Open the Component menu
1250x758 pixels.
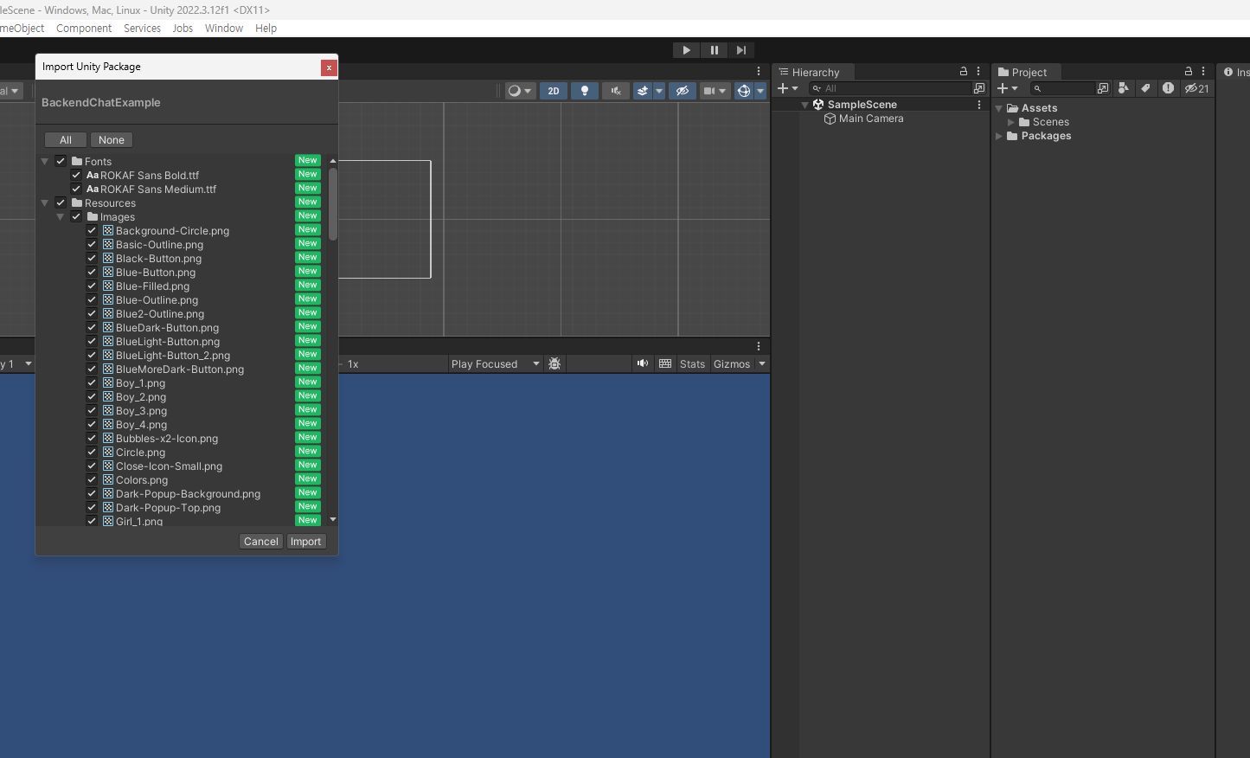click(84, 29)
